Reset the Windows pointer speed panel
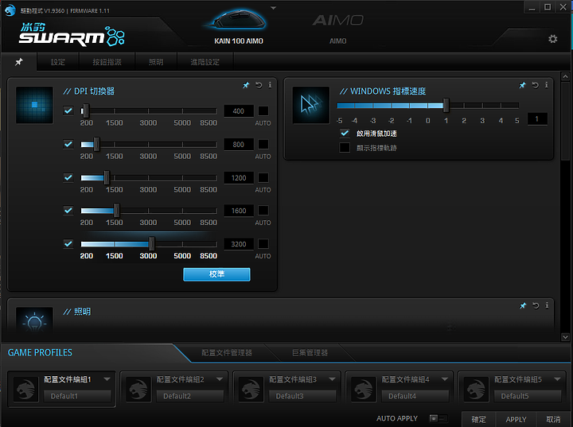This screenshot has width=573, height=427. click(x=535, y=85)
